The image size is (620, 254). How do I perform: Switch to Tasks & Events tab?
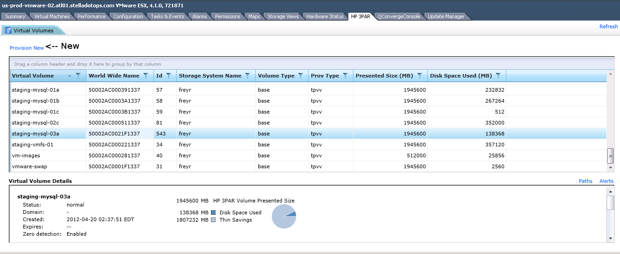pos(167,16)
